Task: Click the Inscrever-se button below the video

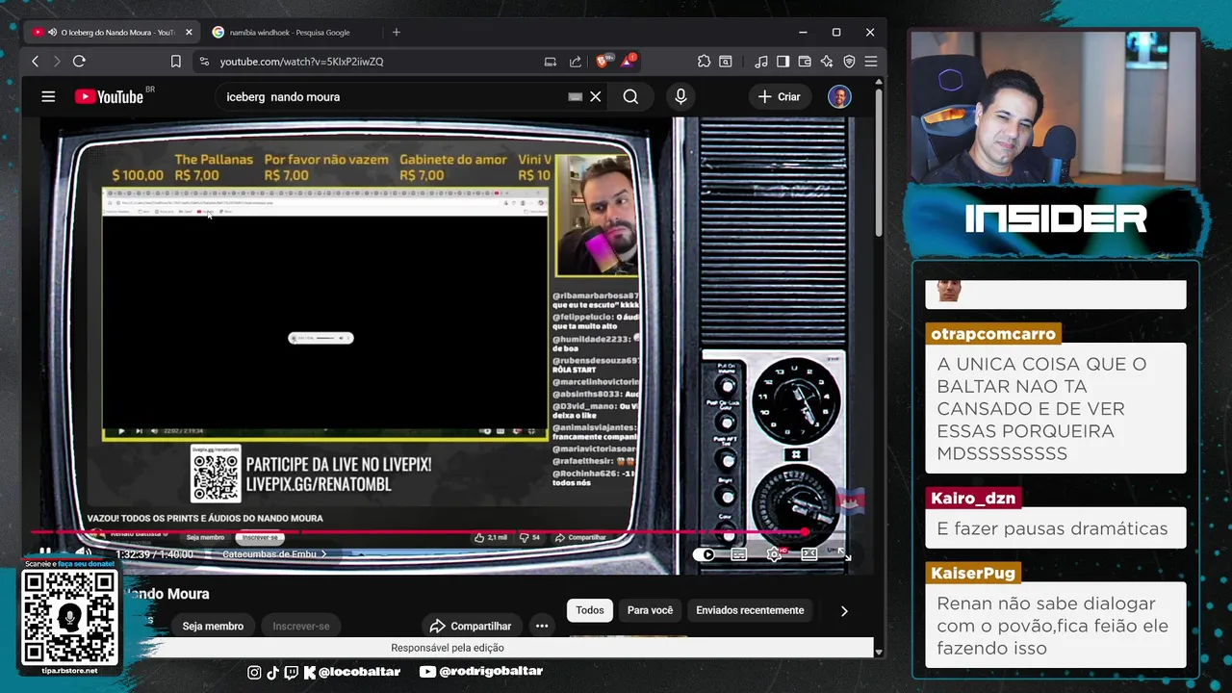Action: (301, 626)
